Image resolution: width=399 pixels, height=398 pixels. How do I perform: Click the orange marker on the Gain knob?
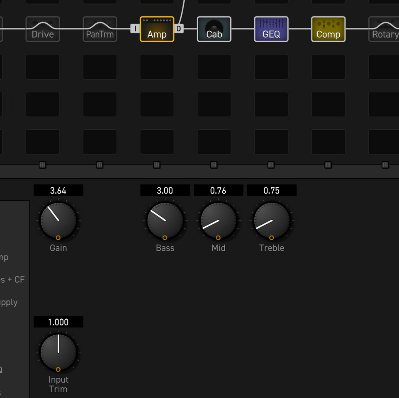tap(58, 238)
